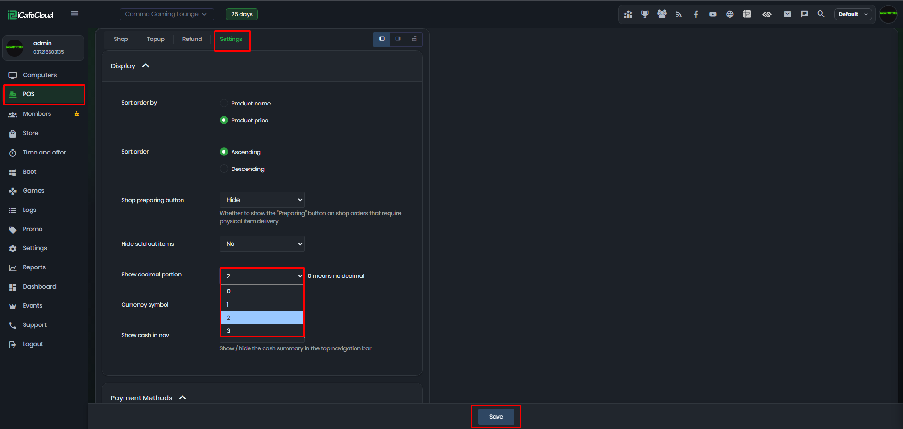Switch to the Settings tab
This screenshot has width=903, height=429.
tap(231, 39)
